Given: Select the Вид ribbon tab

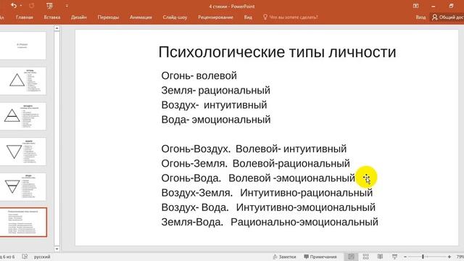Looking at the screenshot, I should pos(248,17).
